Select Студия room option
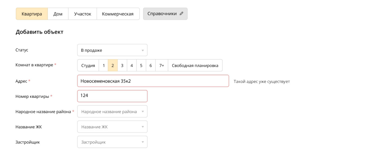This screenshot has width=386, height=155. [x=88, y=66]
